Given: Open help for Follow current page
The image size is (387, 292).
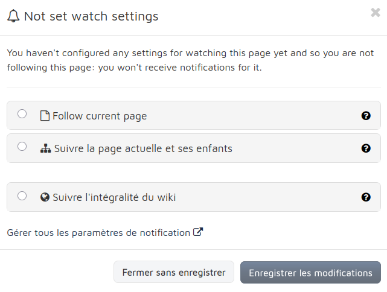Looking at the screenshot, I should (366, 116).
